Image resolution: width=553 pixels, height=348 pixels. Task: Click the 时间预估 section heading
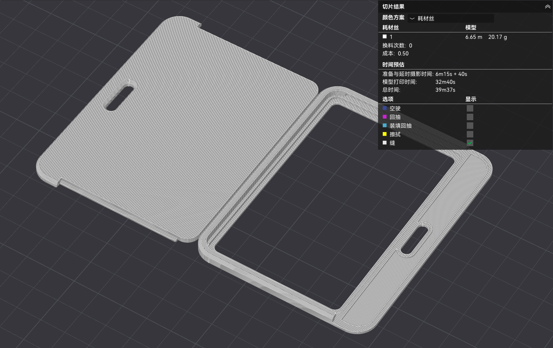click(x=393, y=65)
